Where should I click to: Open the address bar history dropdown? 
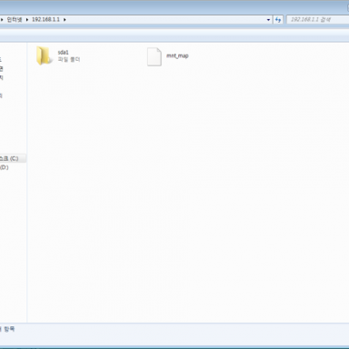268,20
